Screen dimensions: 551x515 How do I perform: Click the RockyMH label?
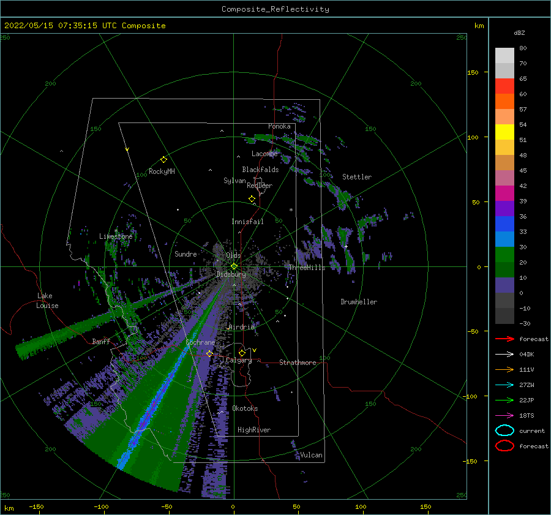162,171
